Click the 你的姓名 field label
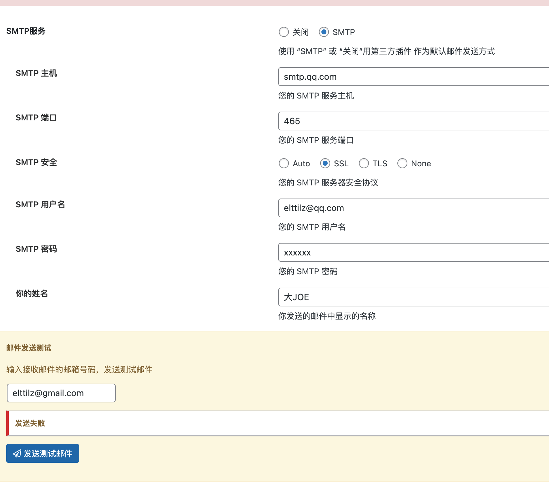The width and height of the screenshot is (549, 494). coord(32,294)
